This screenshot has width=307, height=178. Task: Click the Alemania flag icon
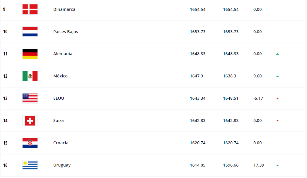pos(30,54)
